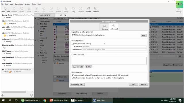The image size is (184, 103).
Task: Collapse the origin remote node
Action: 38,56
